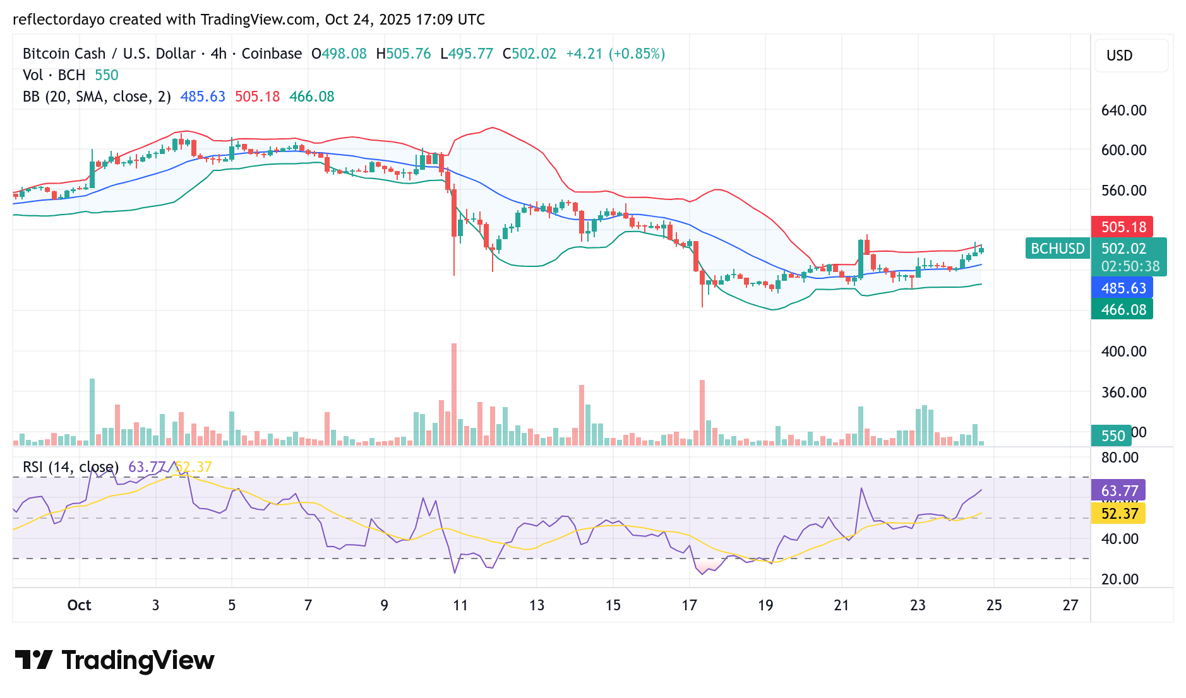
Task: Click the 20.00 RSI axis label
Action: pyautogui.click(x=1120, y=579)
